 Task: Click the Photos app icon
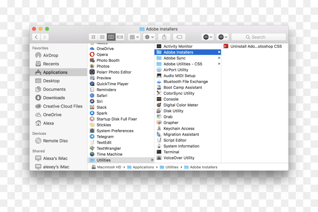(92, 66)
